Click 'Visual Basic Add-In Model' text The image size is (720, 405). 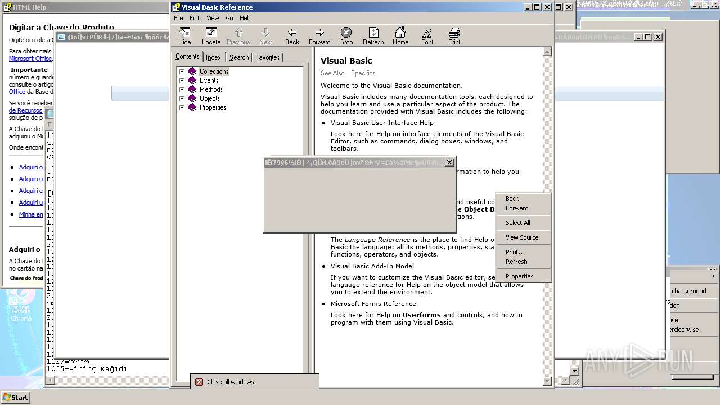[x=372, y=266]
